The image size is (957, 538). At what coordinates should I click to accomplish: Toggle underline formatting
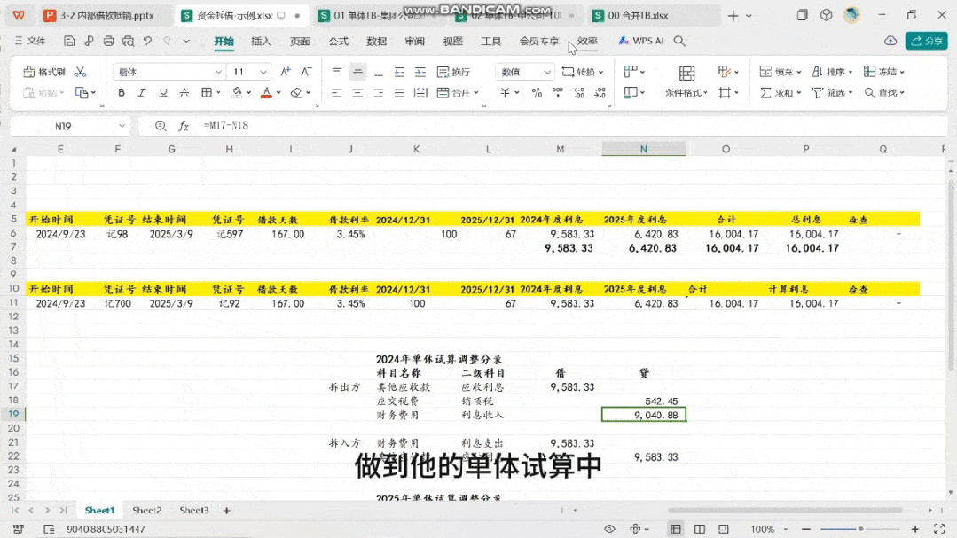pyautogui.click(x=163, y=93)
